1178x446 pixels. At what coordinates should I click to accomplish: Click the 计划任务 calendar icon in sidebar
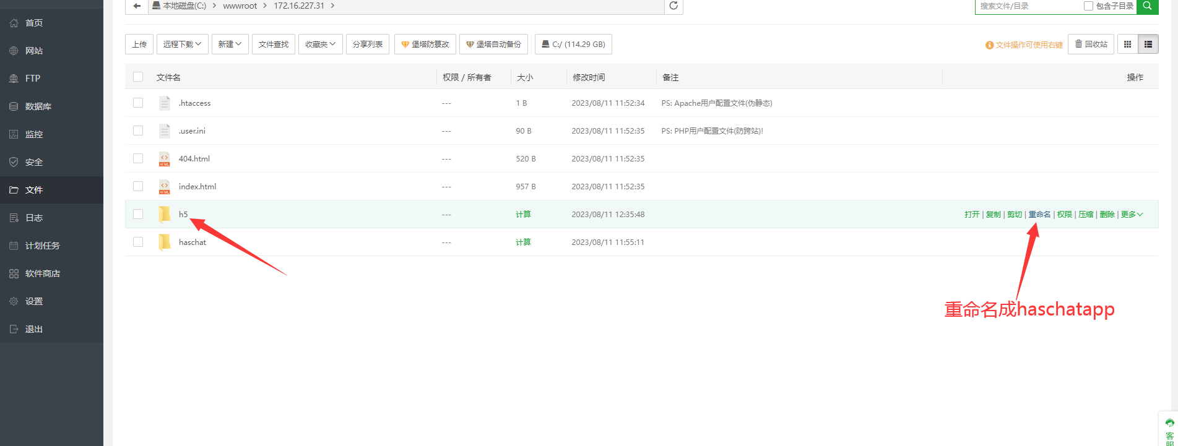tap(14, 246)
